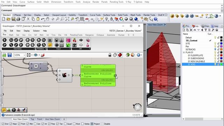Click the Equality component icon
This screenshot has width=224, height=126.
point(36,66)
